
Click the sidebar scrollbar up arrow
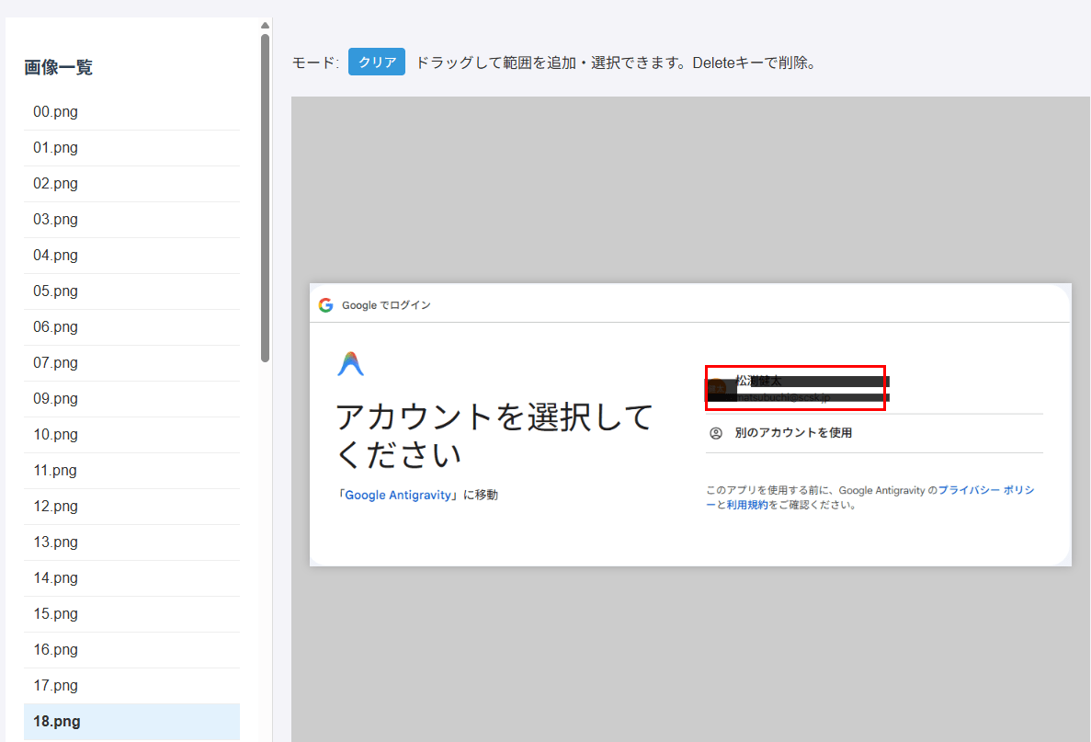[x=265, y=25]
